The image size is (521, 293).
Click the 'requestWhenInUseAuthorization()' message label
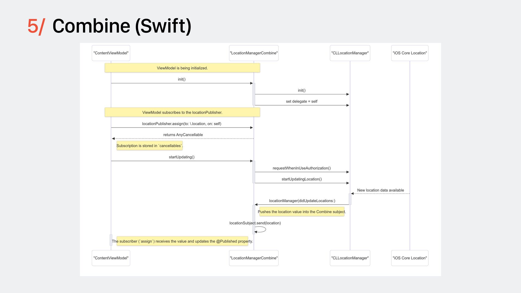301,168
